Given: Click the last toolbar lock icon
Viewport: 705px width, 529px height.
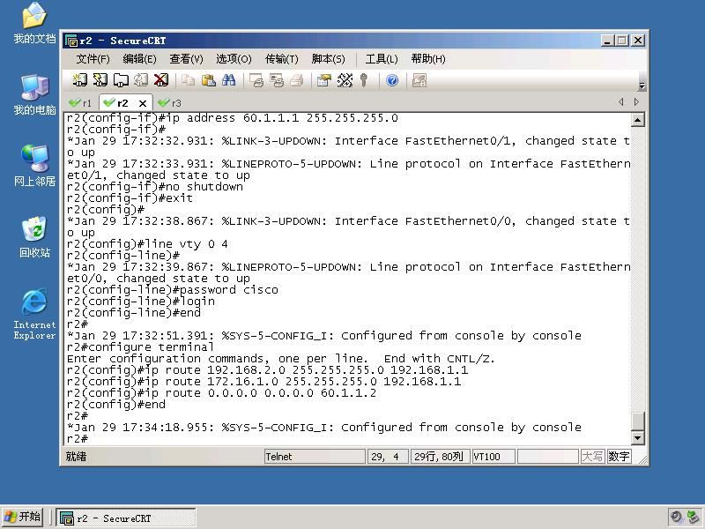Looking at the screenshot, I should tap(419, 80).
